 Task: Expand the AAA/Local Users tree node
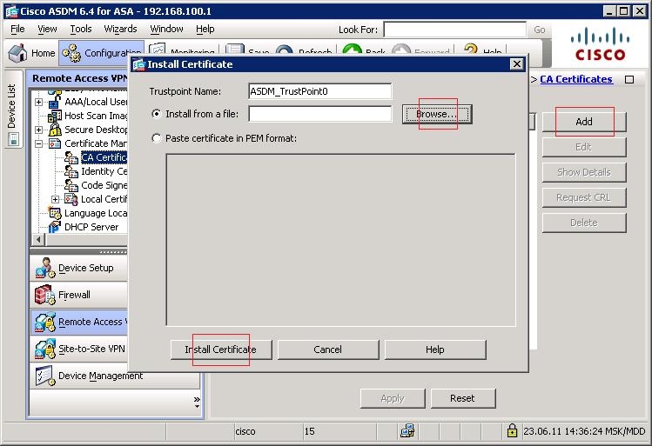38,103
